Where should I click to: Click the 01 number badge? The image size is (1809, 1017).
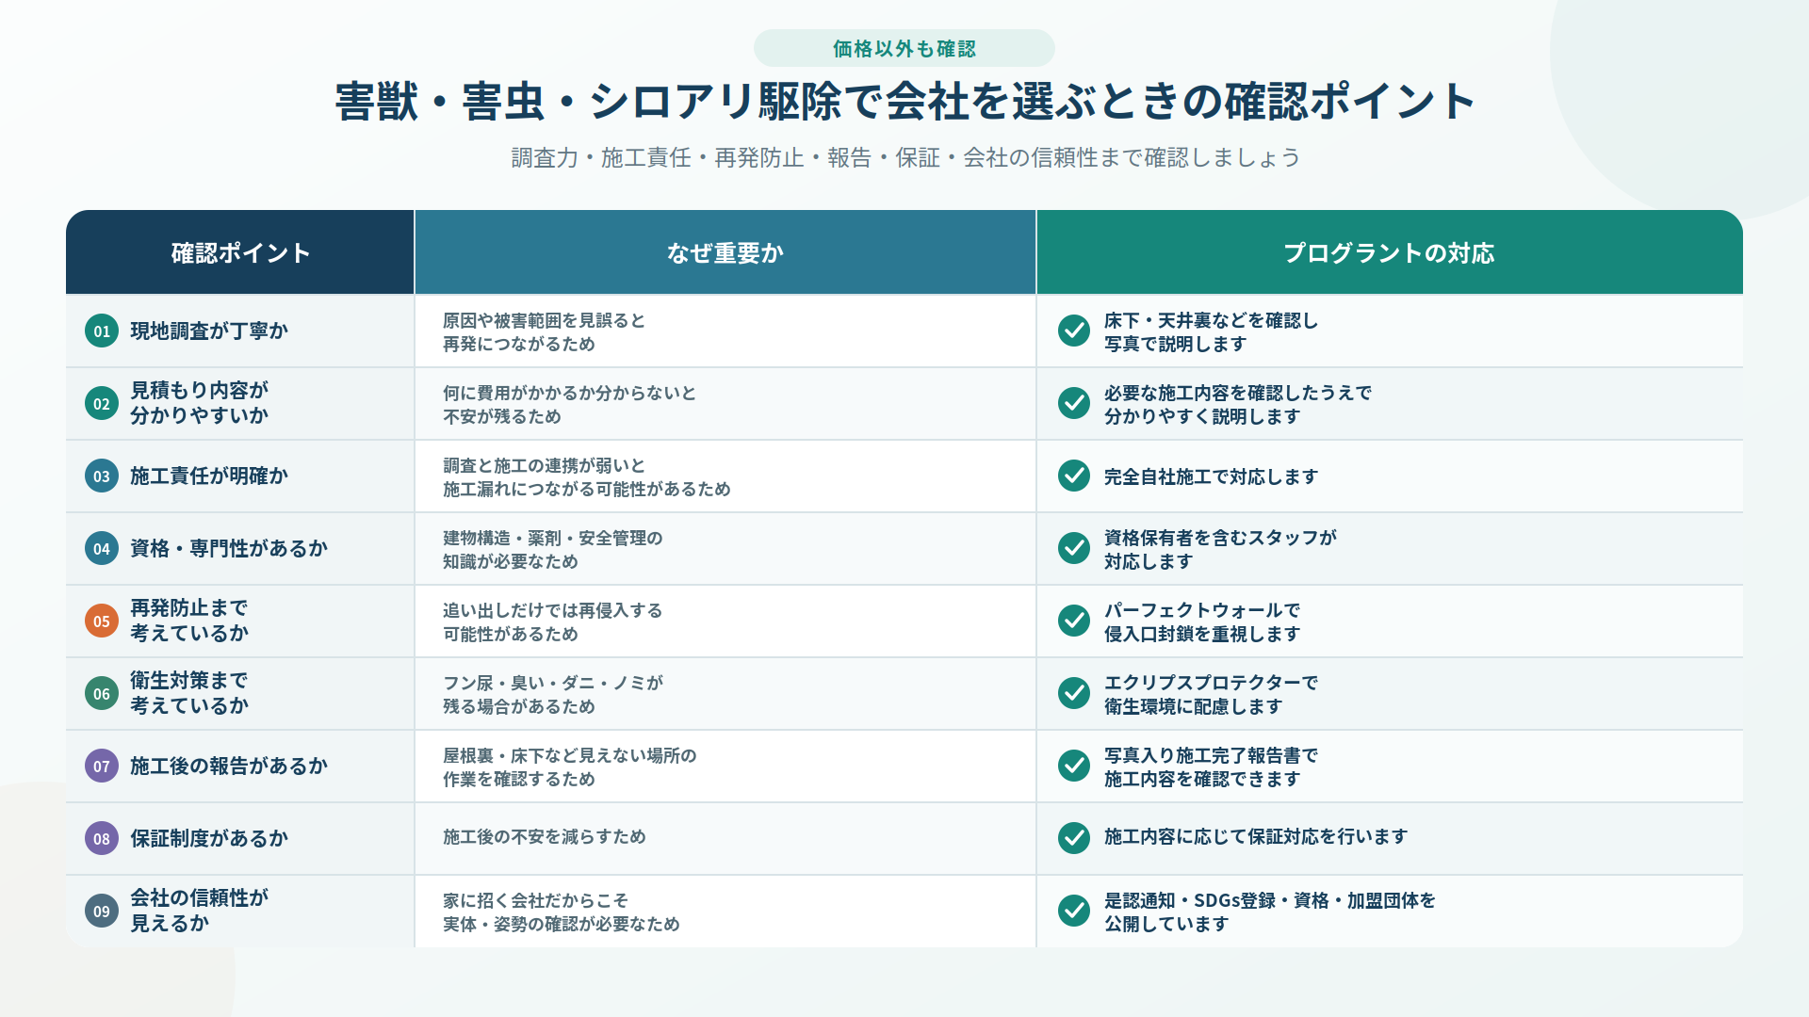coord(102,331)
